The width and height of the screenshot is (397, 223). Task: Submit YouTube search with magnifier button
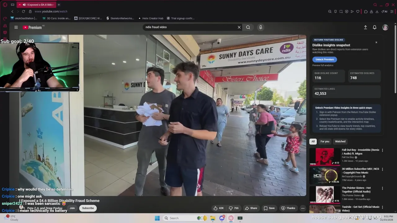click(248, 27)
